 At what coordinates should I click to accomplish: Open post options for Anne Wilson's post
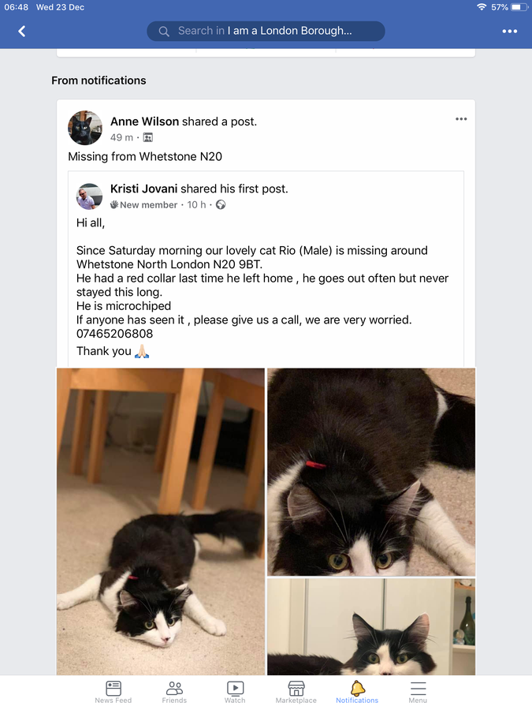pyautogui.click(x=461, y=119)
